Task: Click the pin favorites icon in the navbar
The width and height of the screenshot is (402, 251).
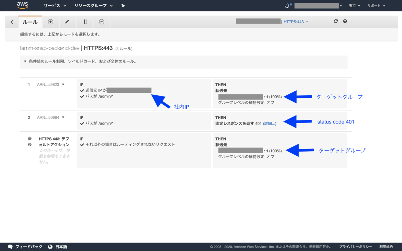Action: 123,5
